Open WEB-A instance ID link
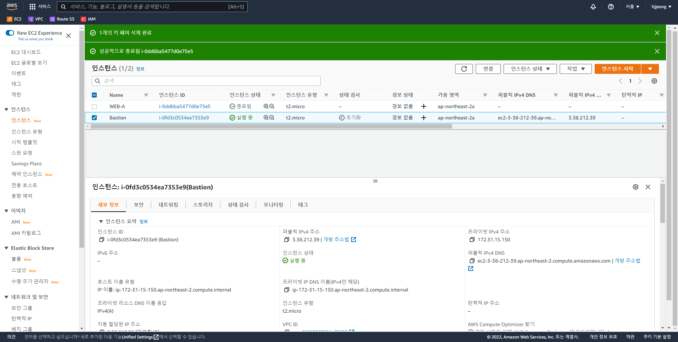Viewport: 678px width, 342px height. (185, 106)
